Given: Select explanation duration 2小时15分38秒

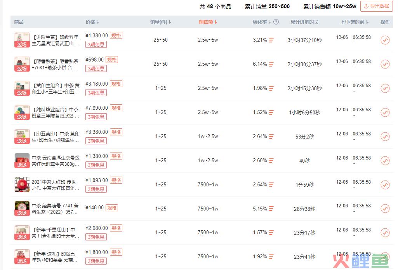Looking at the screenshot, I should 304,88.
